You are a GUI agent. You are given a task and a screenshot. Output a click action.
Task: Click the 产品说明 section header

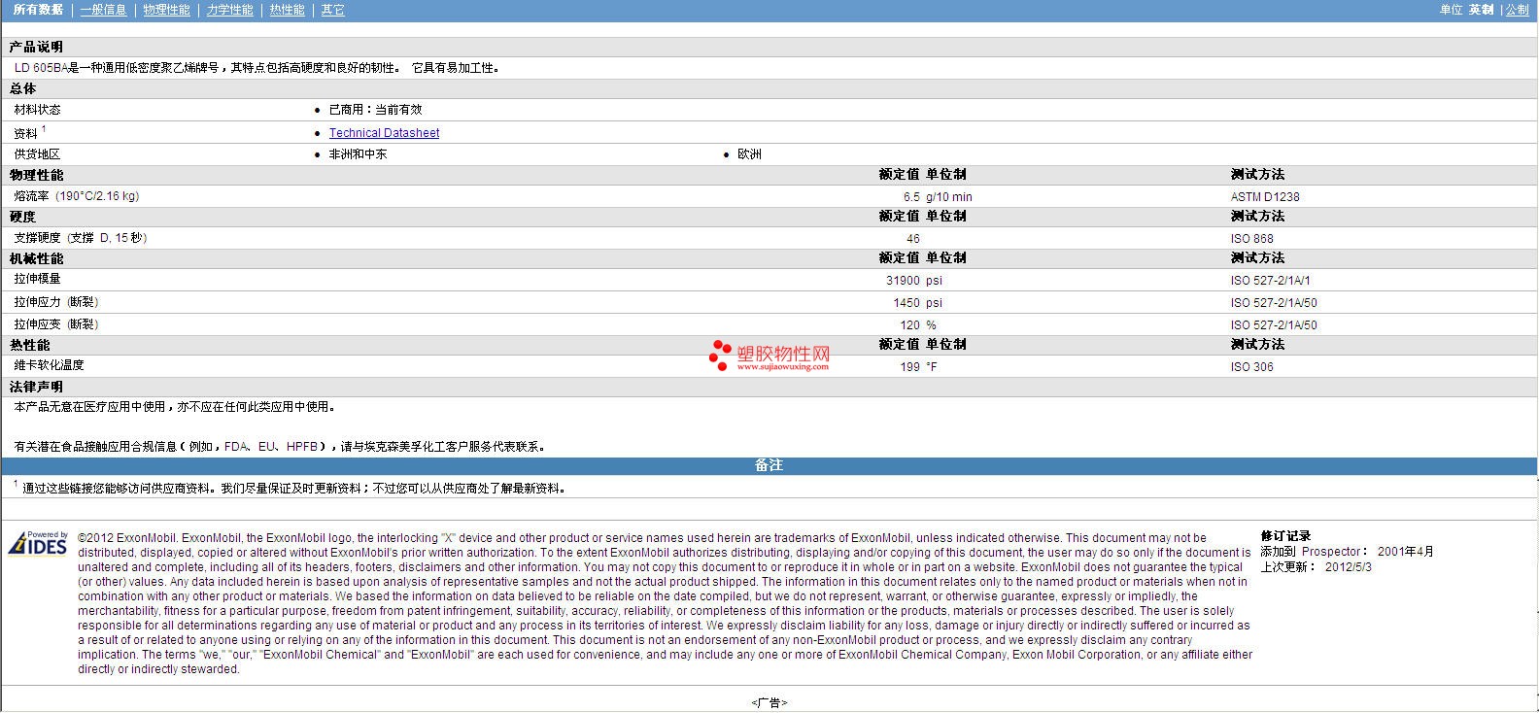tap(36, 47)
